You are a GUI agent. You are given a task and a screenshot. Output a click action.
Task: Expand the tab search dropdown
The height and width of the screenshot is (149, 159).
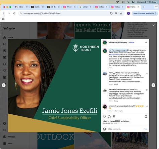click(x=156, y=7)
